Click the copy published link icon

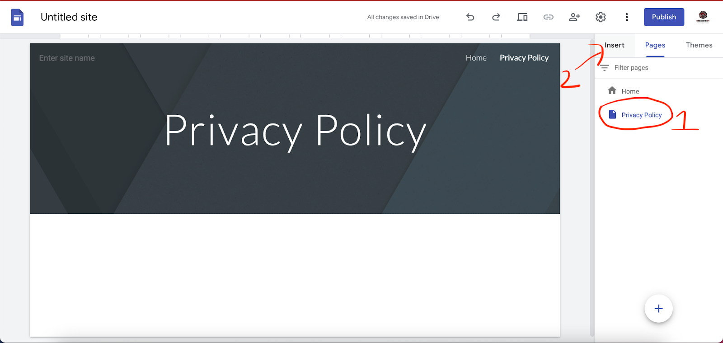[548, 17]
